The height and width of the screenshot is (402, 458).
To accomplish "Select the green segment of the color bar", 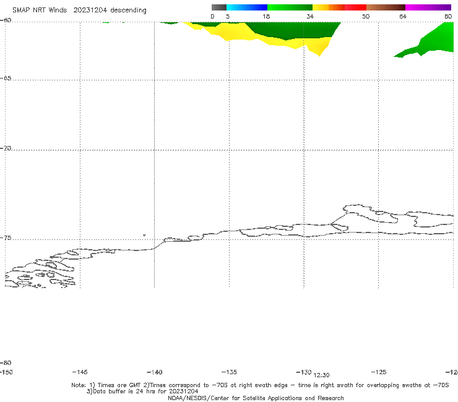I will pos(290,7).
